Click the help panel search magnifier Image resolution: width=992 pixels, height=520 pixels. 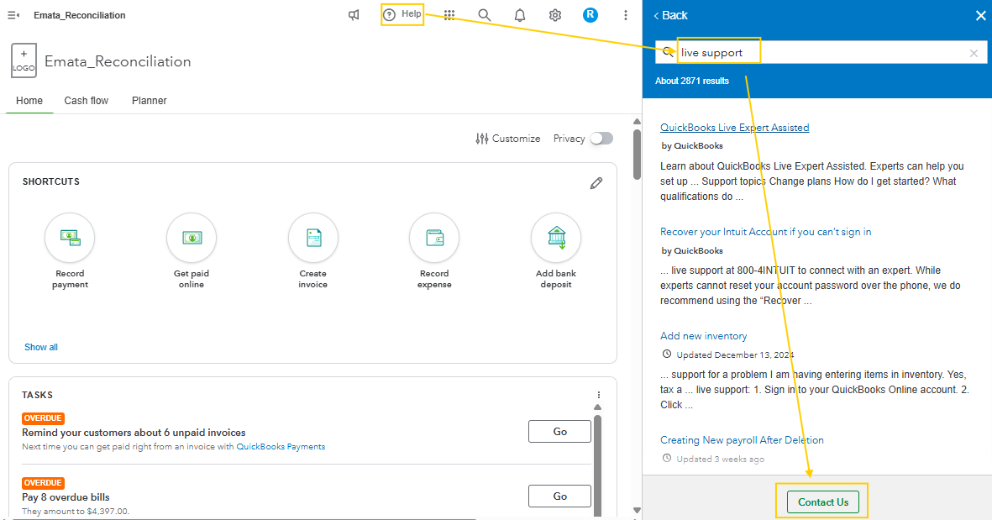(668, 53)
